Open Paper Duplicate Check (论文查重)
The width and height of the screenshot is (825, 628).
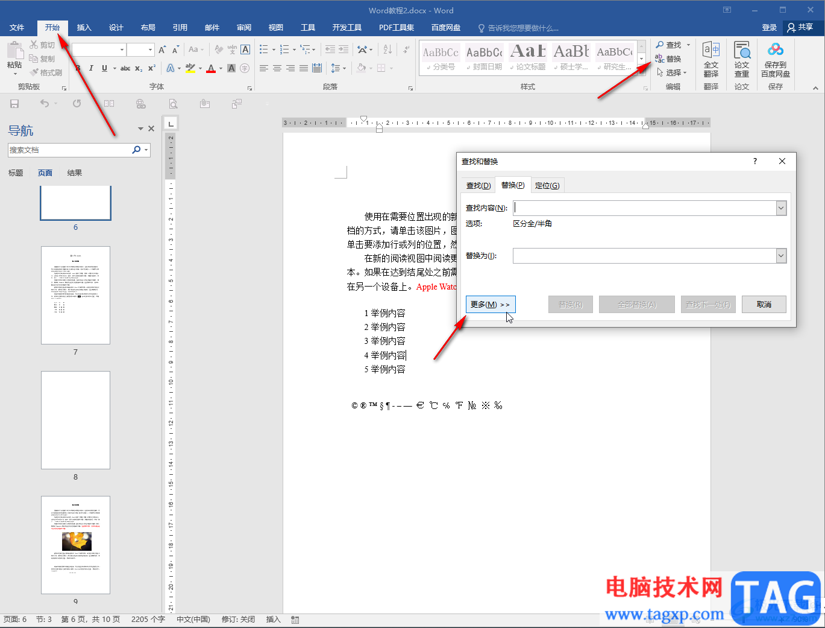tap(742, 60)
